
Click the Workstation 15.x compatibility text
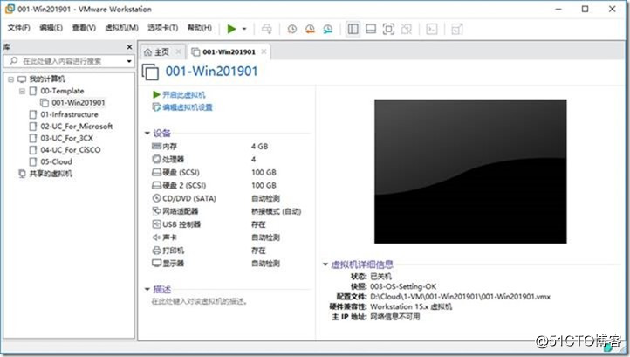411,306
